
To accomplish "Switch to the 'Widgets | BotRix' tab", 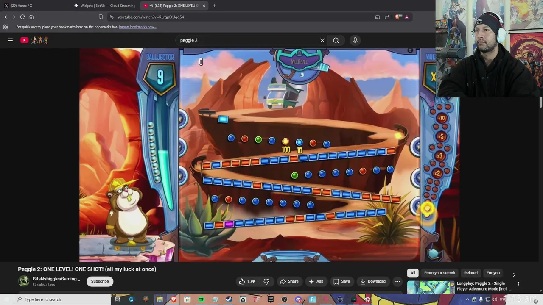I will (x=105, y=6).
